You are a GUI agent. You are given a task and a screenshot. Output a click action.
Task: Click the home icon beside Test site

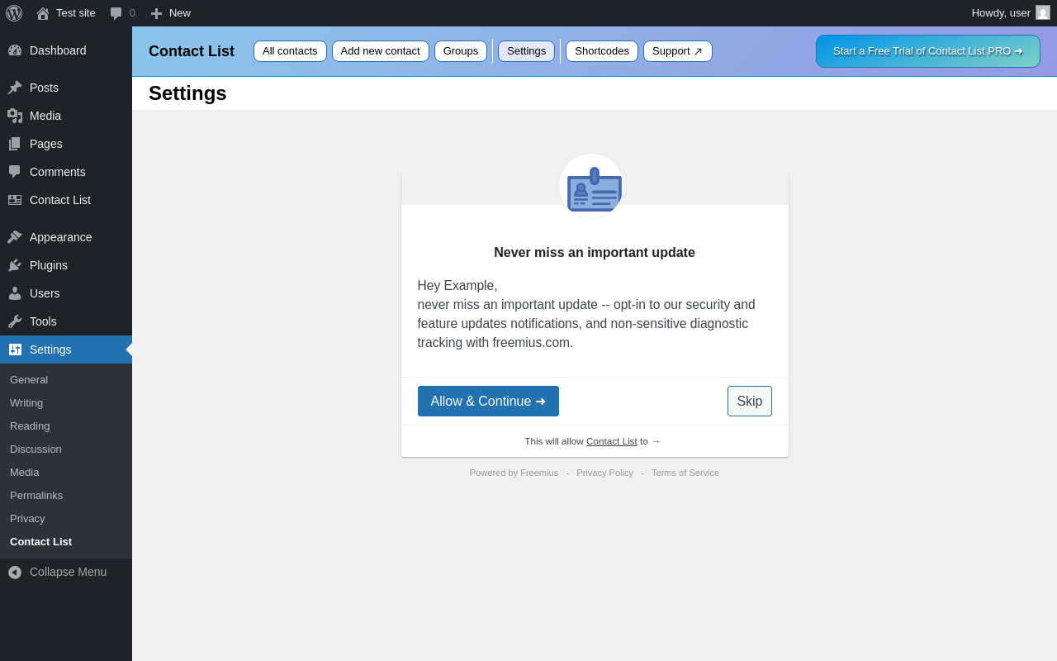[43, 13]
